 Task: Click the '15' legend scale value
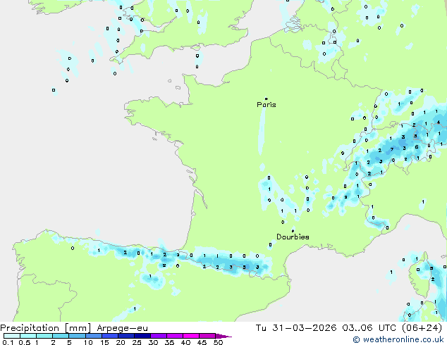104,342
